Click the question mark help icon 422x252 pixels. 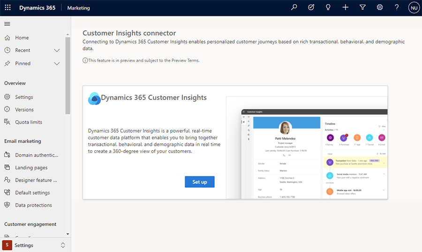coord(397,8)
